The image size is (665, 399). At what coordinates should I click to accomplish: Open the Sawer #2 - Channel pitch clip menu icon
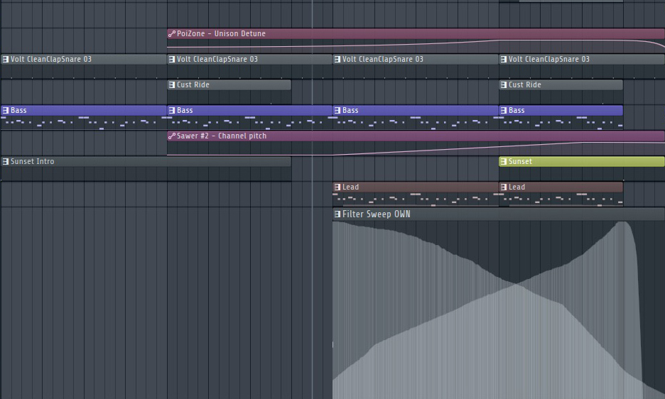[172, 136]
